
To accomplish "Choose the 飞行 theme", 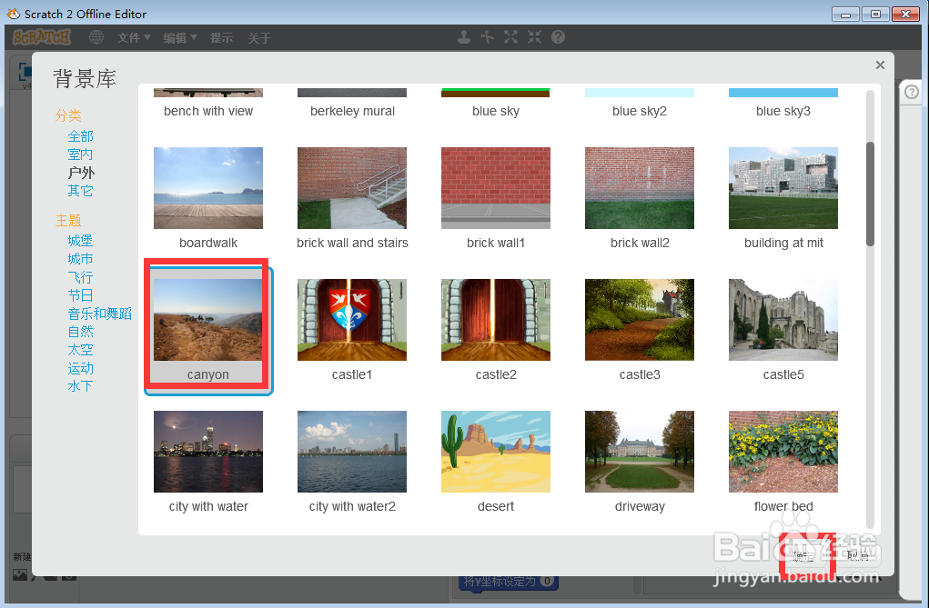I will [81, 277].
